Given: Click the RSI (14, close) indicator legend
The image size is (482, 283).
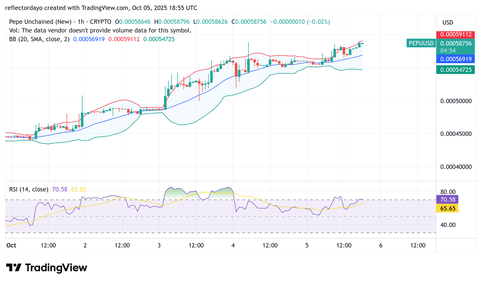Looking at the screenshot, I should 29,189.
